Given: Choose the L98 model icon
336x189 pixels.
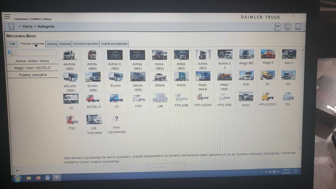Looking at the screenshot, I should coord(160,98).
